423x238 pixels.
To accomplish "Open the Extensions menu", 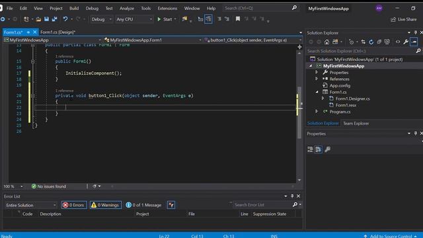I will (x=167, y=9).
